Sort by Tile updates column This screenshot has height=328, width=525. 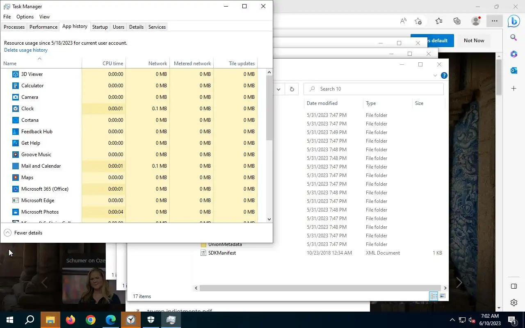click(235, 64)
